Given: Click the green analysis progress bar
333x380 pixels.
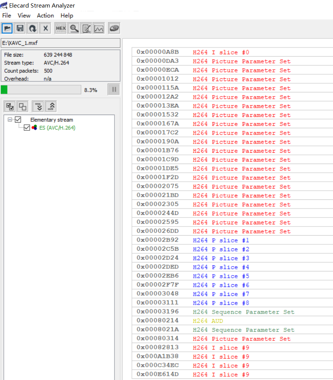Looking at the screenshot, I should tap(41, 90).
